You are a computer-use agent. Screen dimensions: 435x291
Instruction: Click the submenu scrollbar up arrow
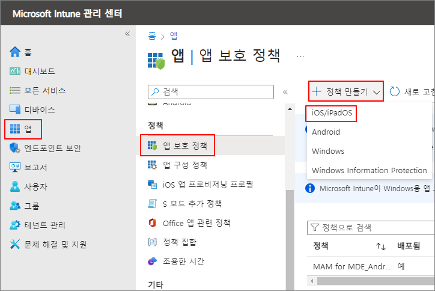click(x=290, y=109)
